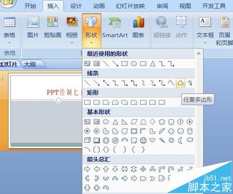This screenshot has height=194, width=233.
Task: Select the right triangle basic shape
Action: coord(124,122)
